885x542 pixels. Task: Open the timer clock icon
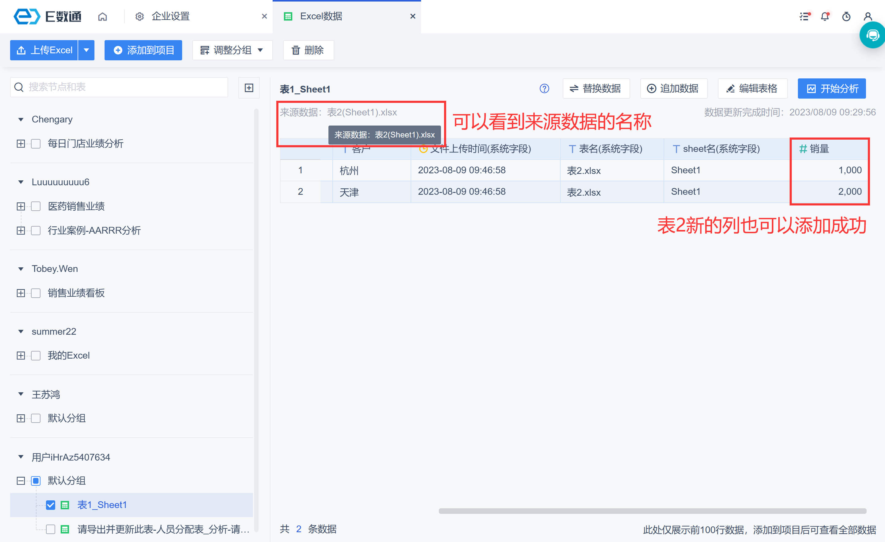[x=846, y=17]
